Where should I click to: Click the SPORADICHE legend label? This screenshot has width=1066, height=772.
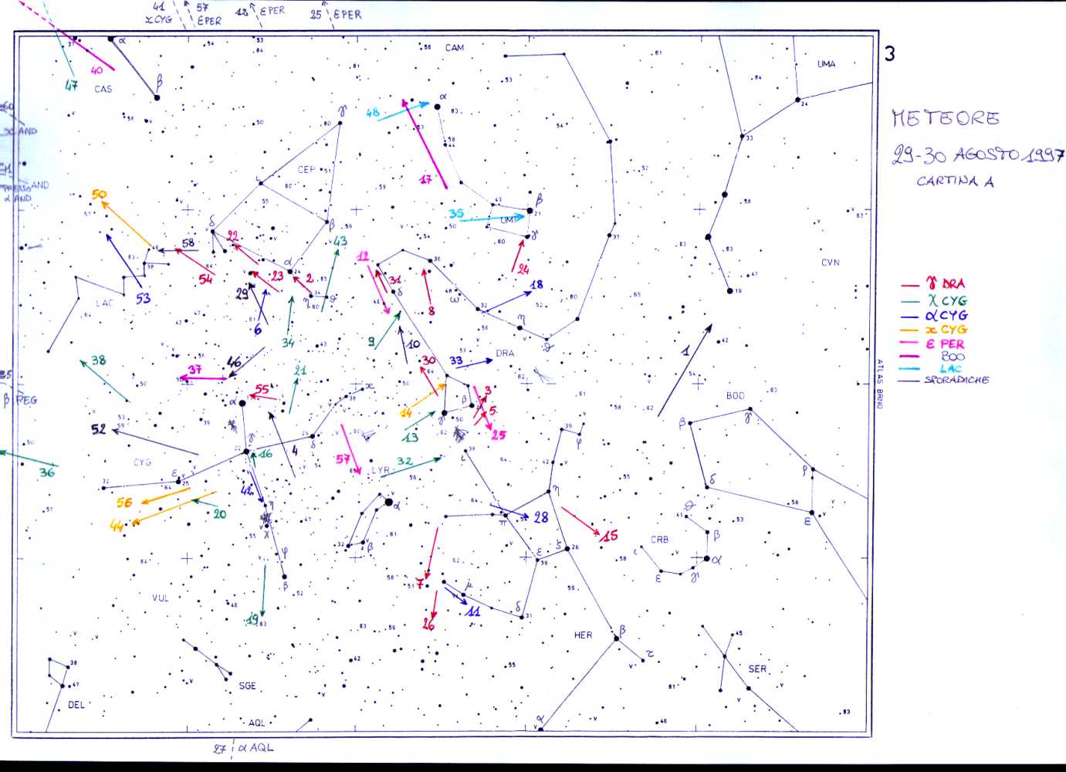coord(956,380)
